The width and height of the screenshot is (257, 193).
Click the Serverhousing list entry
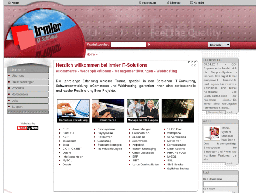(x=176, y=137)
